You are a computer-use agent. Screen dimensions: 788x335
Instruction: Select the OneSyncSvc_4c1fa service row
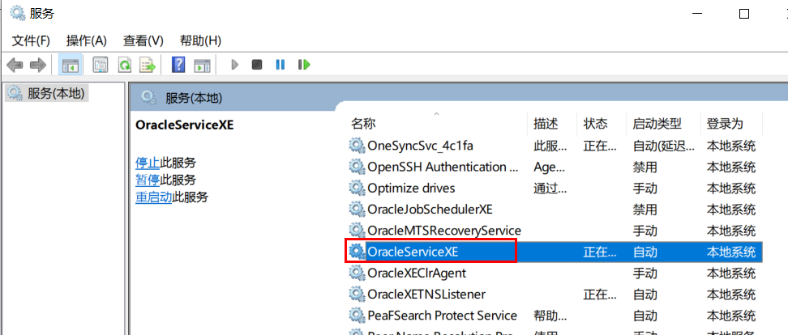point(555,146)
